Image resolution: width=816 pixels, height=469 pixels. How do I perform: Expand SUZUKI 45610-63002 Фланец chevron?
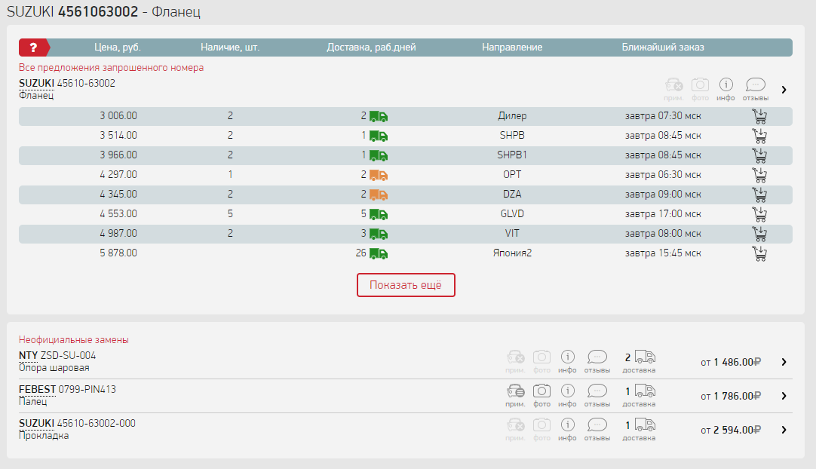tap(784, 90)
